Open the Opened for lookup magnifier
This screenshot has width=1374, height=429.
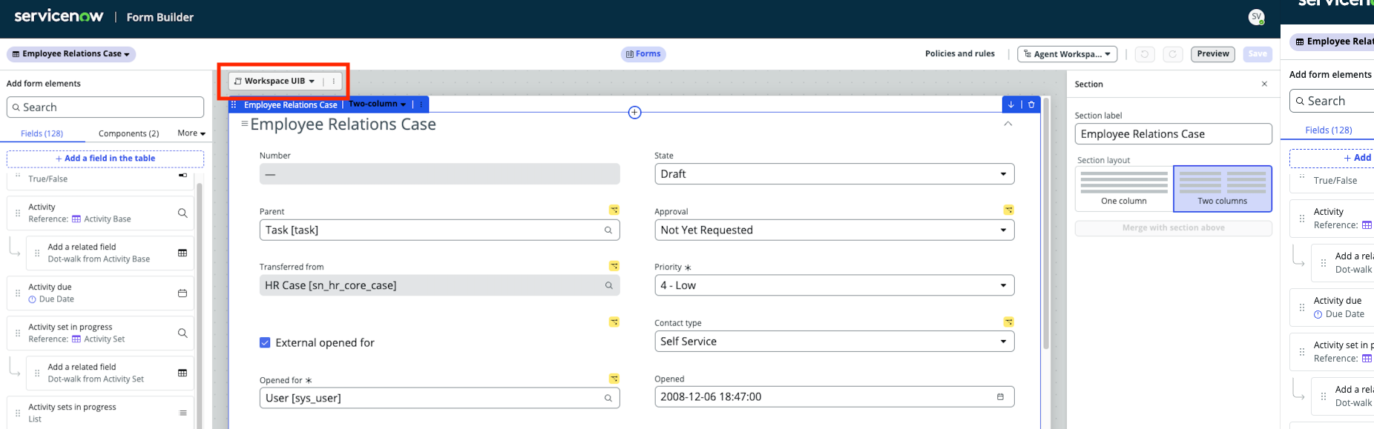608,399
